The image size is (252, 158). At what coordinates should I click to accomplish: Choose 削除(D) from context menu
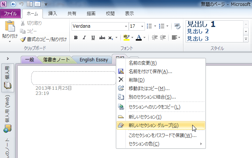tap(161, 80)
